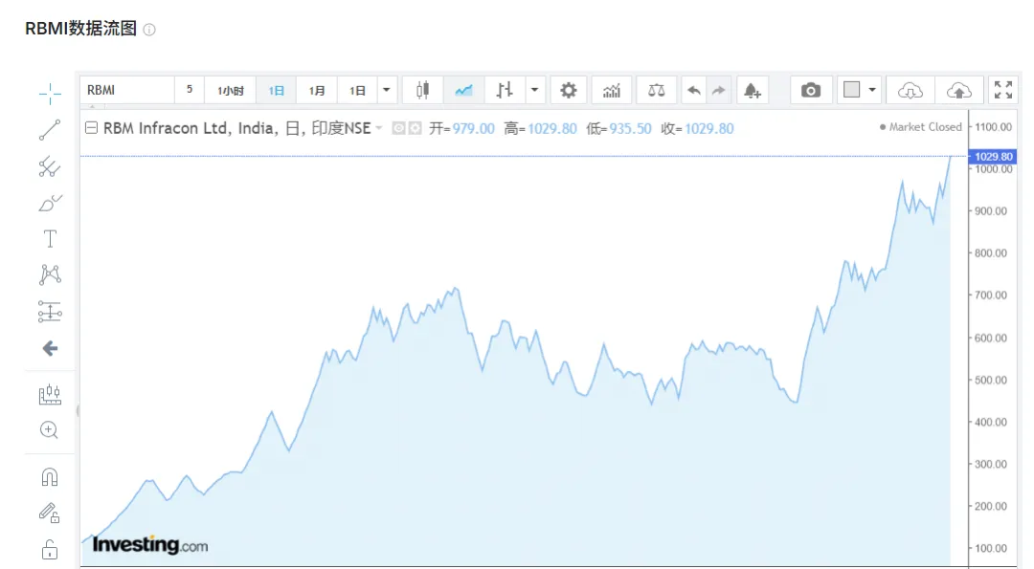Show info about RBMI数据流图
Viewport: 1034px width, 569px height.
tap(149, 30)
